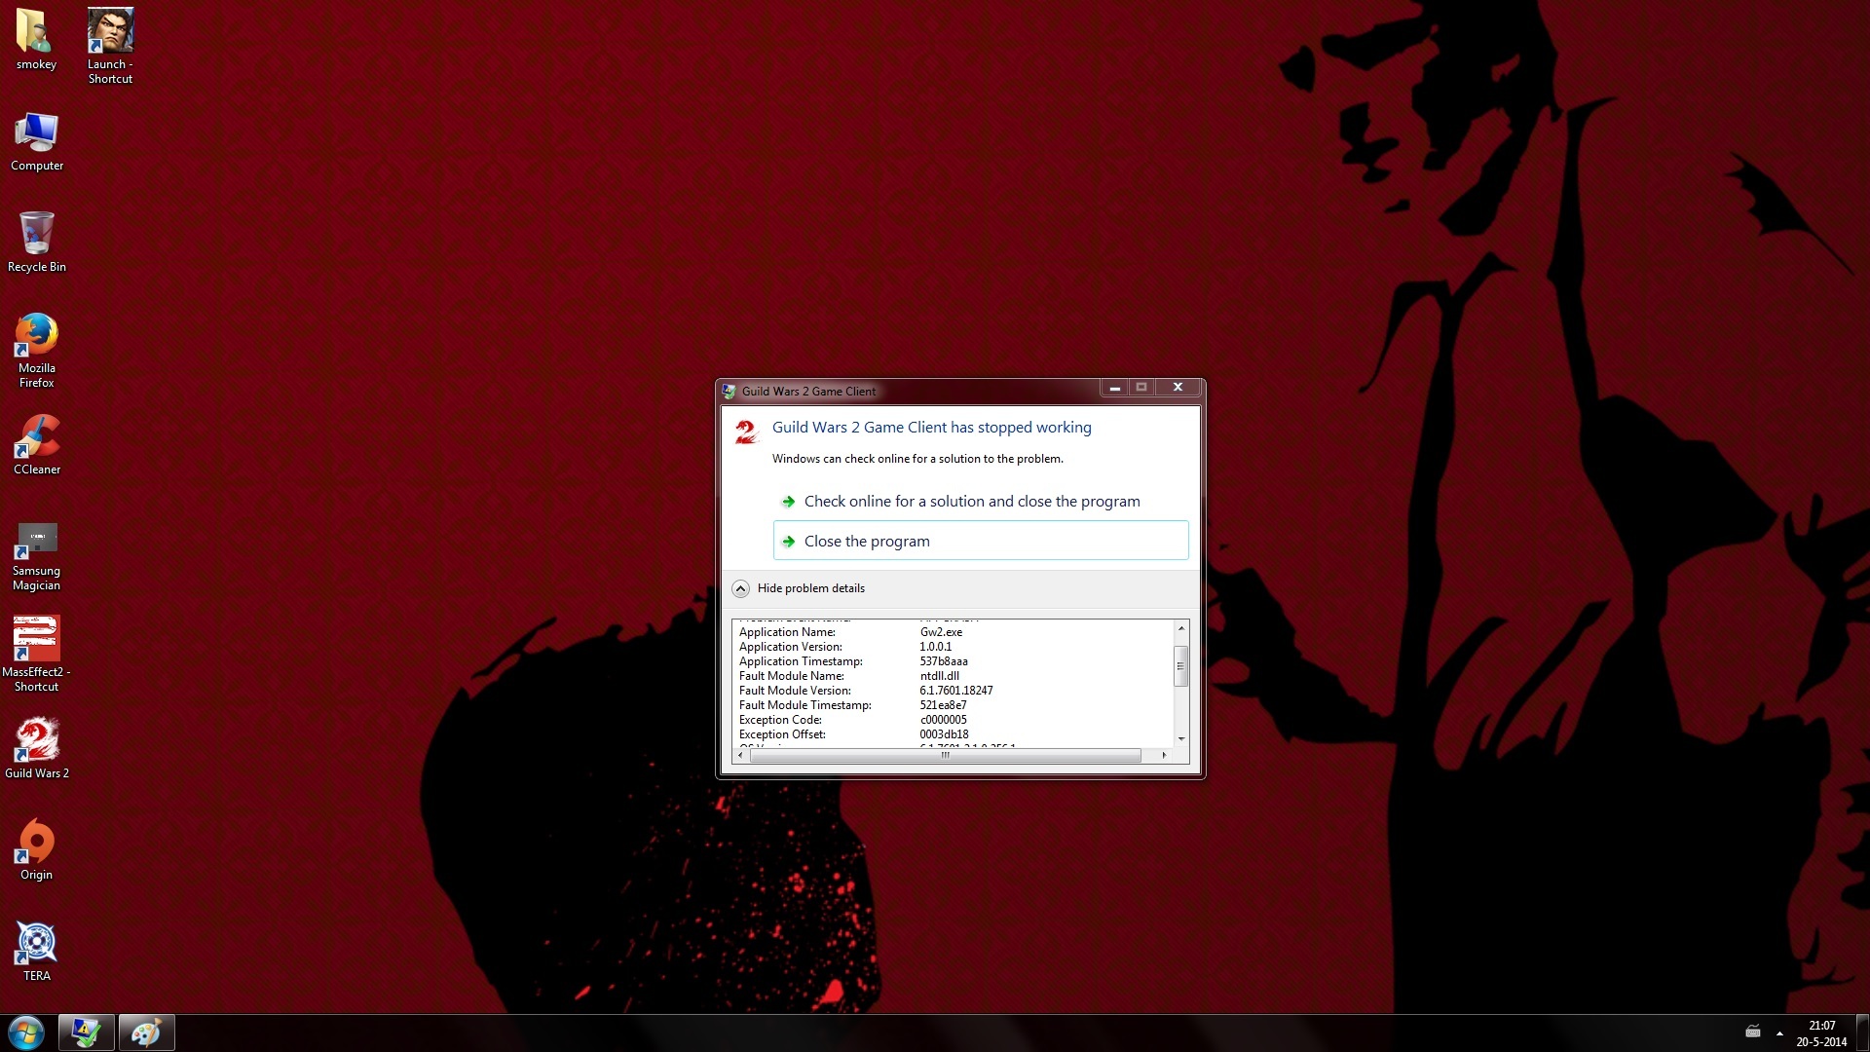Click the horizontal scrollbar thumb in details
This screenshot has width=1870, height=1052.
click(x=945, y=755)
